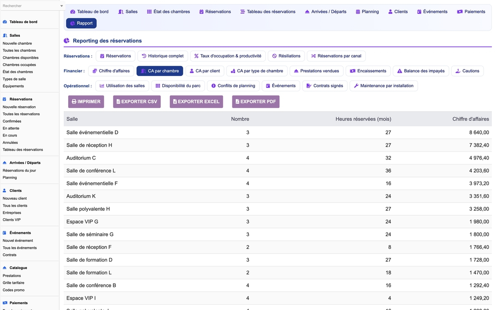Image resolution: width=496 pixels, height=310 pixels.
Task: Open Chambres disponibles sidebar link
Action: point(21,57)
